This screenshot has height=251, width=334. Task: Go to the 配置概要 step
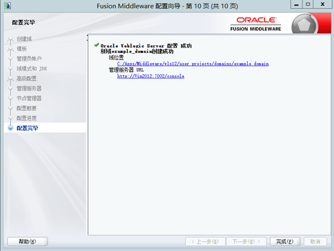[x=27, y=108]
